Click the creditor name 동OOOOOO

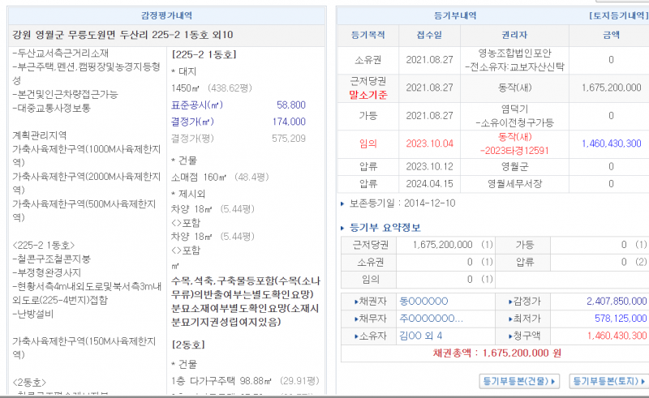pos(424,301)
